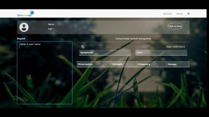209x117 pixels.
Task: Click the Report heading
Action: click(21, 39)
